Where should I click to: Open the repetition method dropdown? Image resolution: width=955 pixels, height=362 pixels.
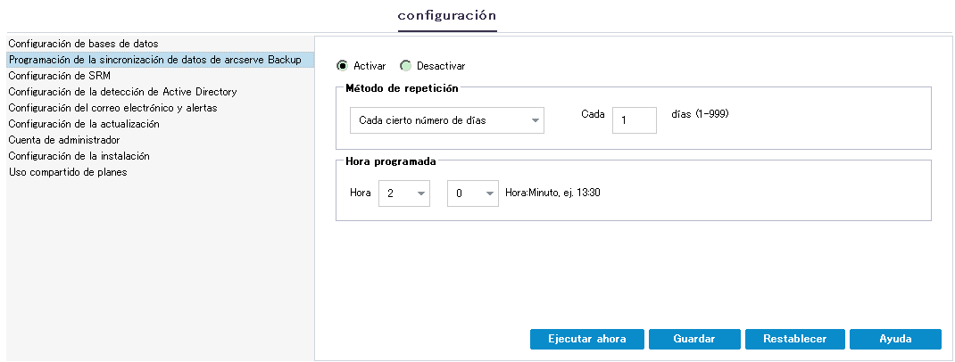click(x=445, y=120)
